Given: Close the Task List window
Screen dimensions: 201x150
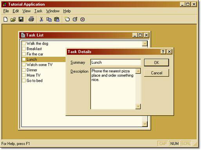Looking at the screenshot, I should 147,35.
